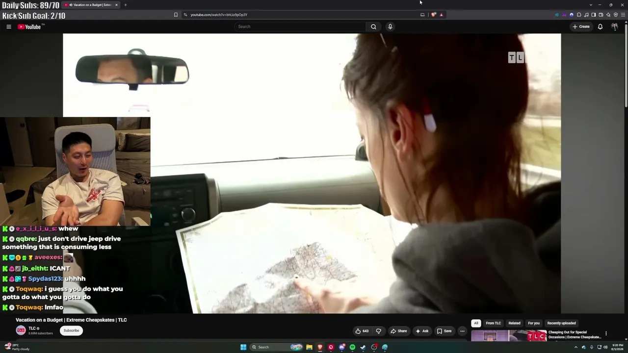
Task: Select the For you filter chip
Action: click(534, 323)
